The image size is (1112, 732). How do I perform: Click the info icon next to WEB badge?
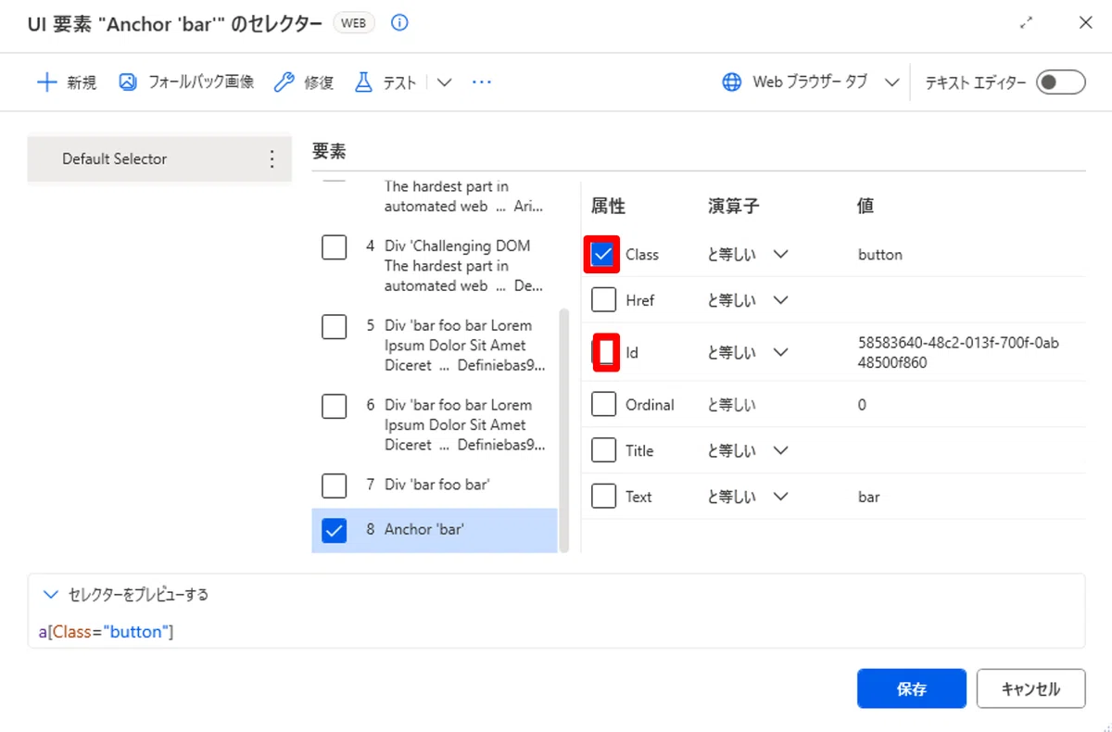[399, 23]
